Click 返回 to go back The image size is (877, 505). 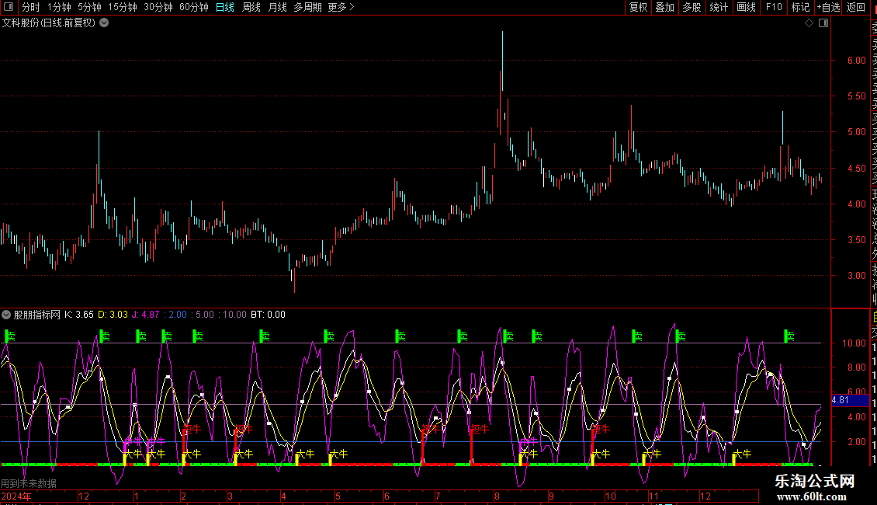[x=856, y=7]
